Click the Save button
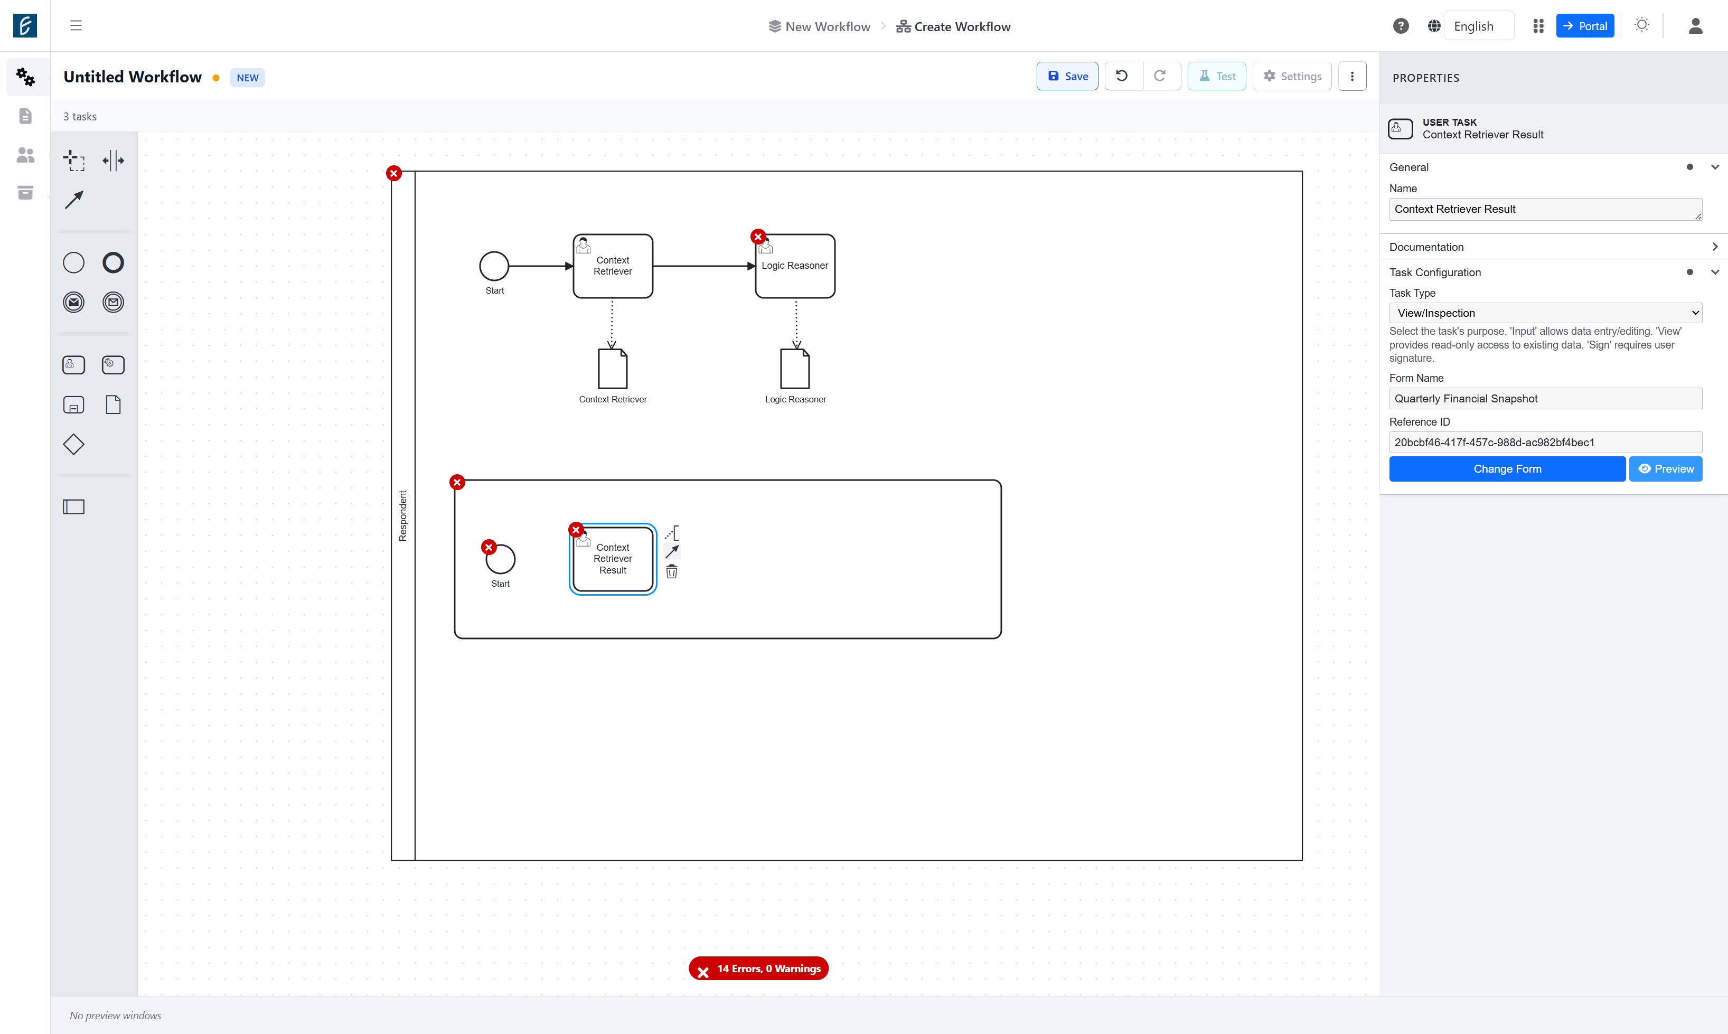The width and height of the screenshot is (1728, 1034). pyautogui.click(x=1067, y=77)
